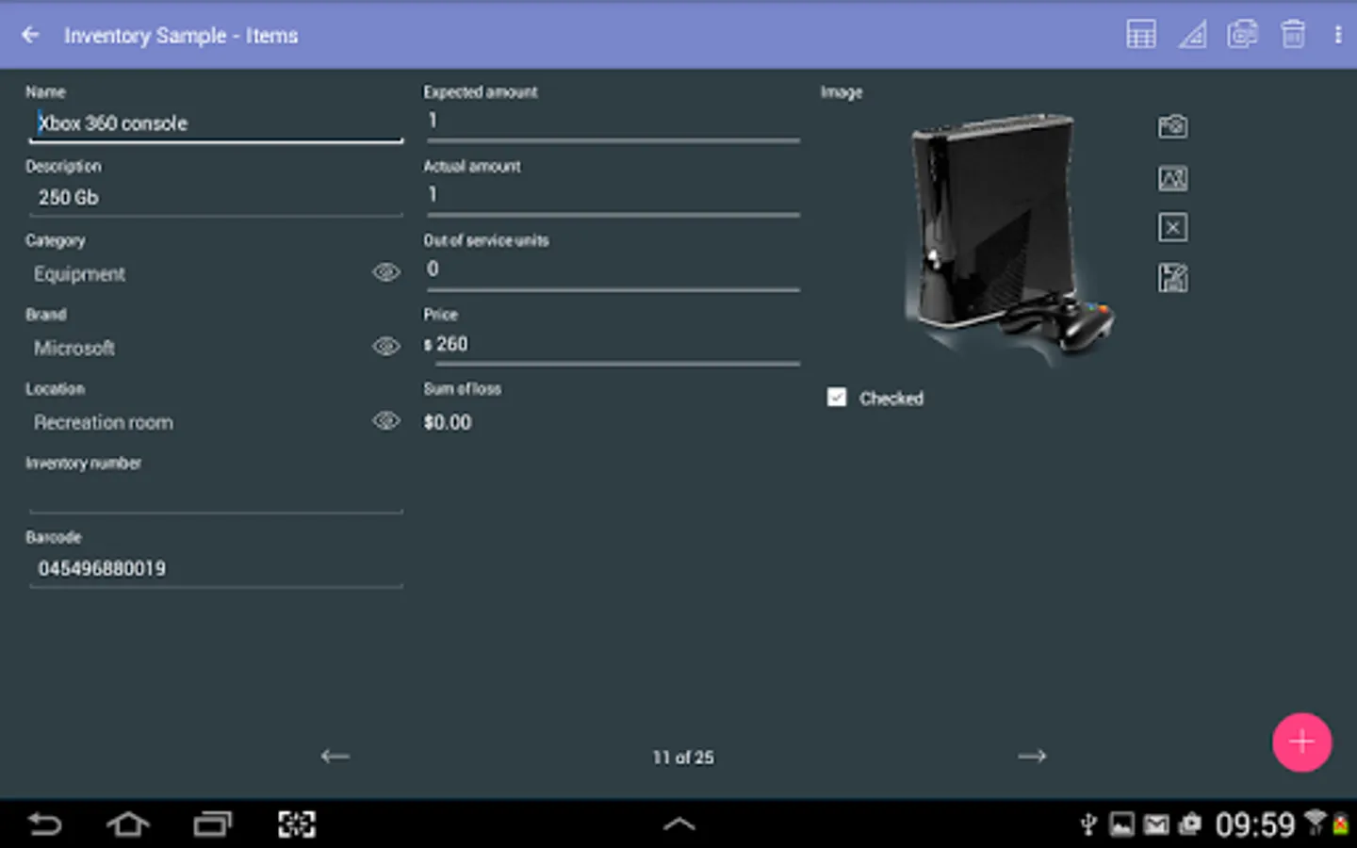
Task: Go to previous item with left arrow
Action: (335, 756)
